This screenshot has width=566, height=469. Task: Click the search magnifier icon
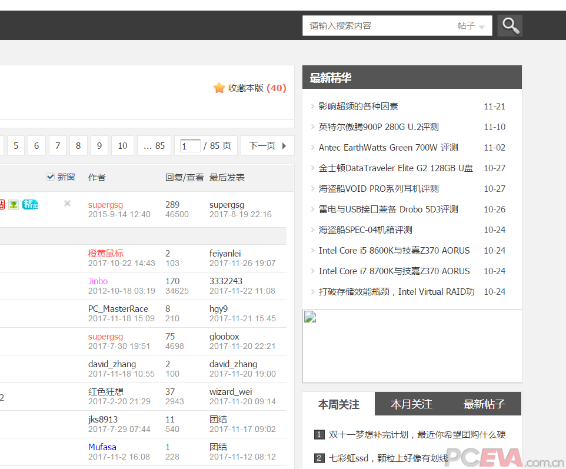coord(509,25)
